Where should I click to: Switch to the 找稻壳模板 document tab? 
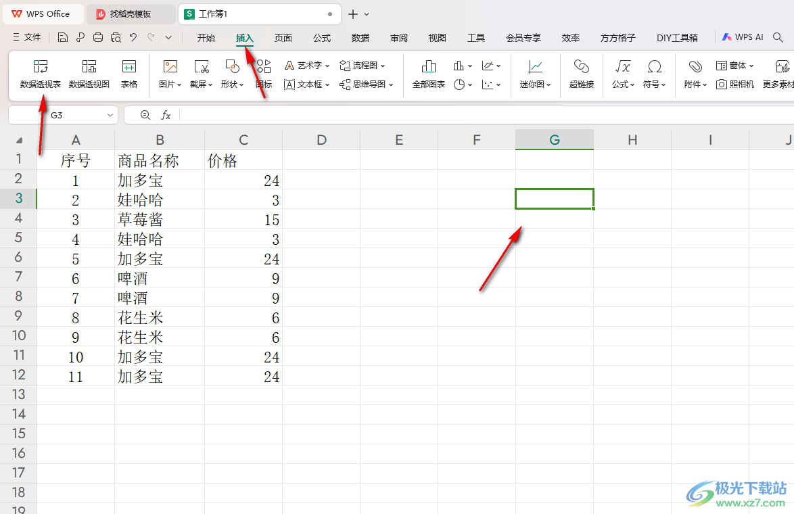tap(131, 14)
